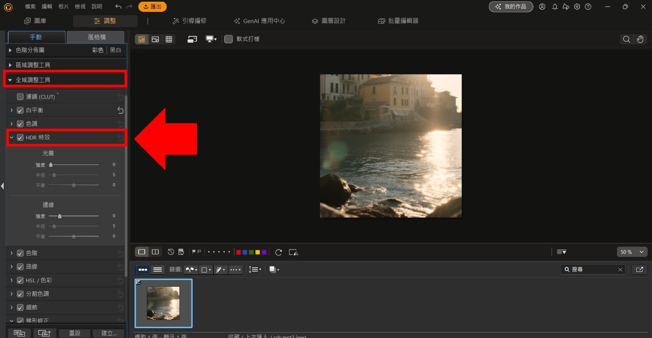652x338 pixels.
Task: Open the flag filter dropdown
Action: (x=192, y=270)
